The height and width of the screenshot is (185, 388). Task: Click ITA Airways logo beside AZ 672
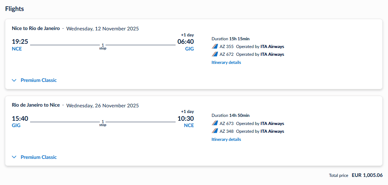pos(215,54)
